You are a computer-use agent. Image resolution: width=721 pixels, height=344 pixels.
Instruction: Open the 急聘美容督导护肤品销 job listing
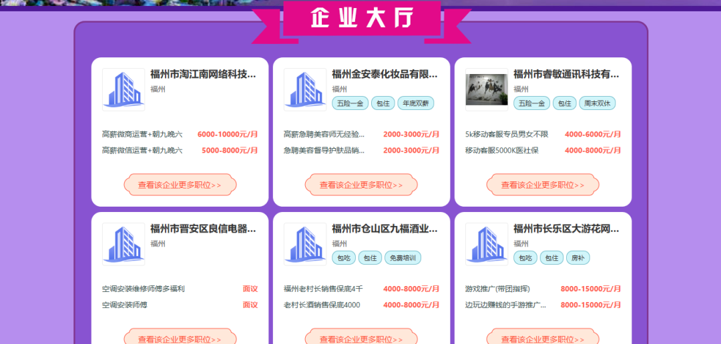pos(324,151)
